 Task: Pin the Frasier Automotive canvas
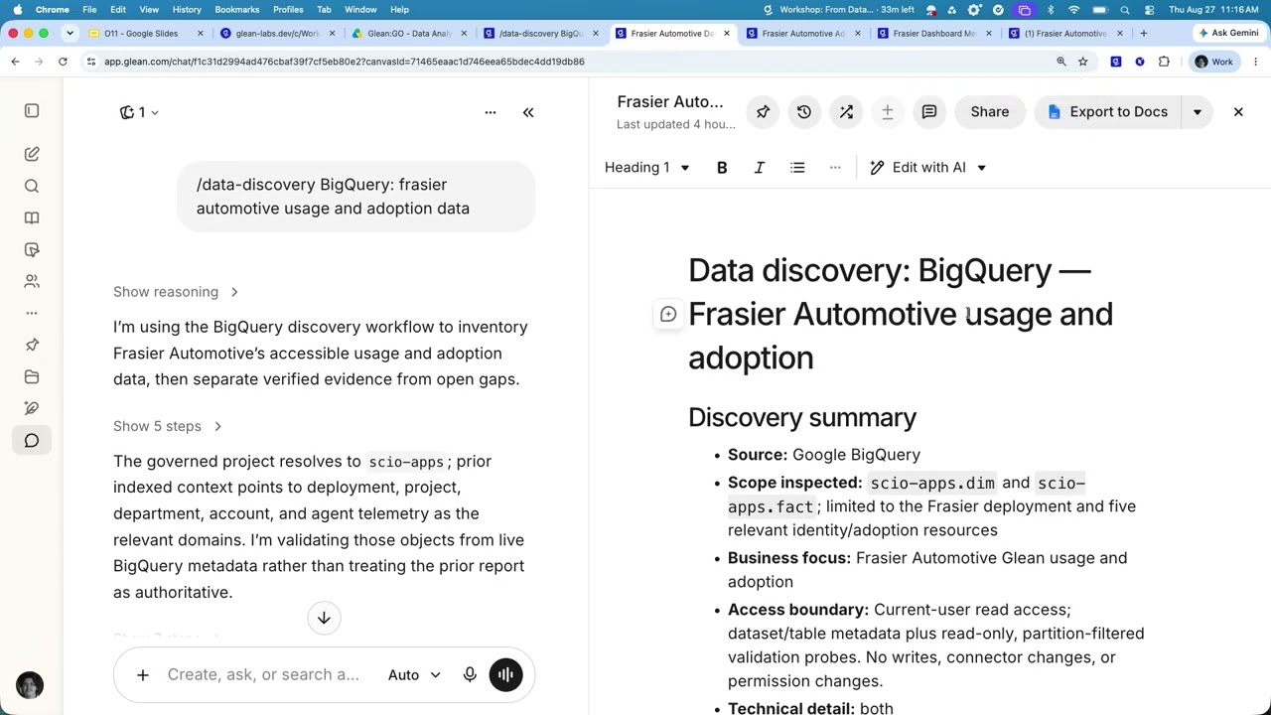click(x=763, y=112)
